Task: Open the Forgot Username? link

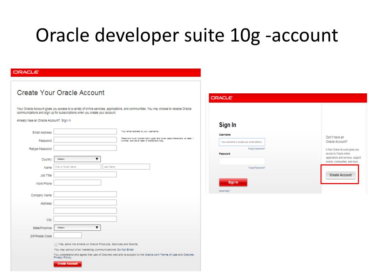Action: [x=256, y=149]
